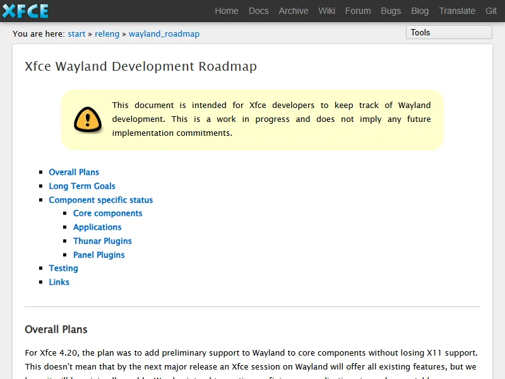The width and height of the screenshot is (505, 379).
Task: Jump to Thunar Plugins contents link
Action: [x=102, y=241]
